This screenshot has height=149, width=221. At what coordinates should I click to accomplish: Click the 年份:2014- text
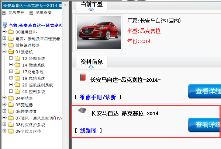140,41
